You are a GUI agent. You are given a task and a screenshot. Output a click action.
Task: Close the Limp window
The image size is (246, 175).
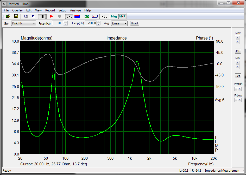[x=238, y=3]
